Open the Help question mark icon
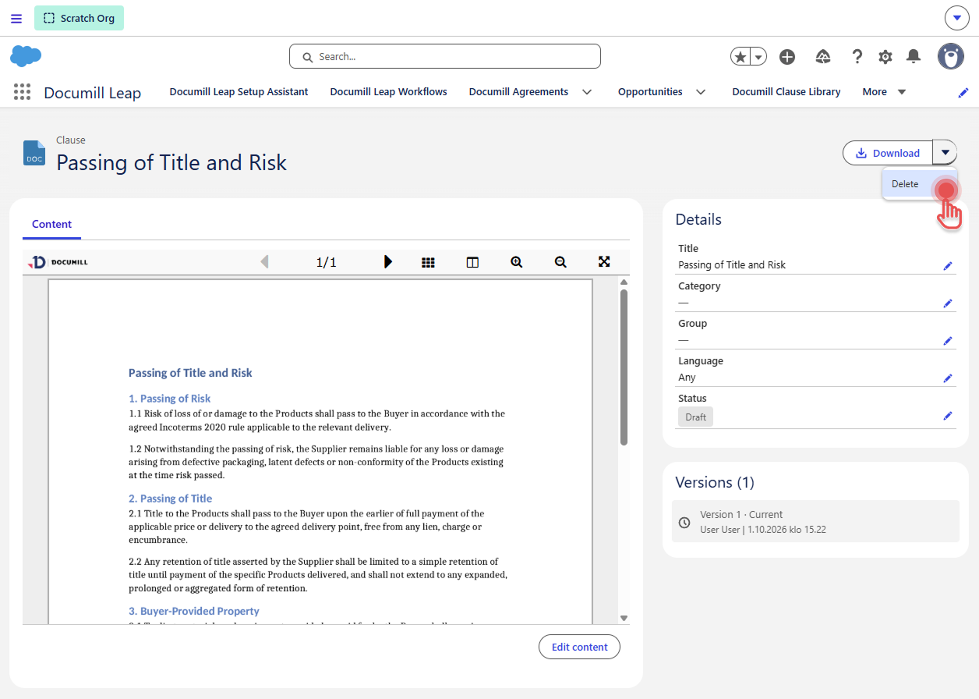 click(857, 57)
